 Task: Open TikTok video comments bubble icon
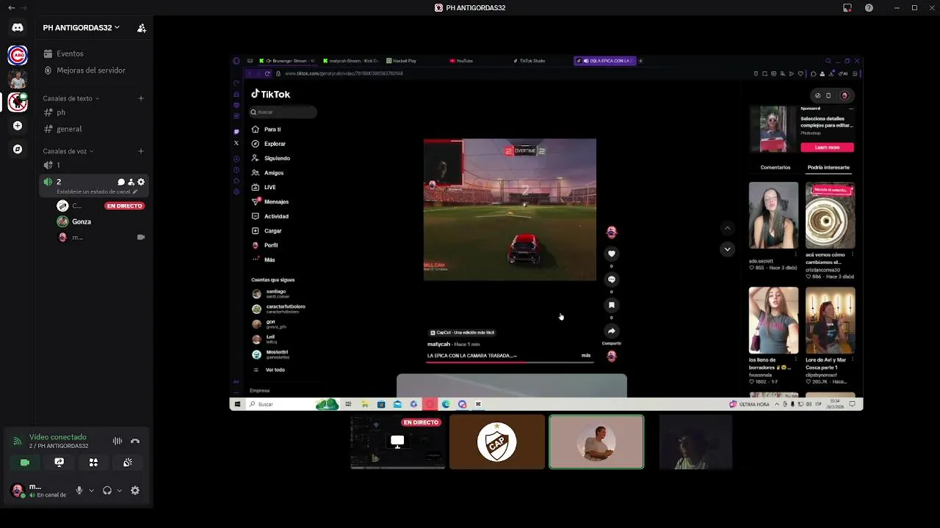click(x=611, y=279)
